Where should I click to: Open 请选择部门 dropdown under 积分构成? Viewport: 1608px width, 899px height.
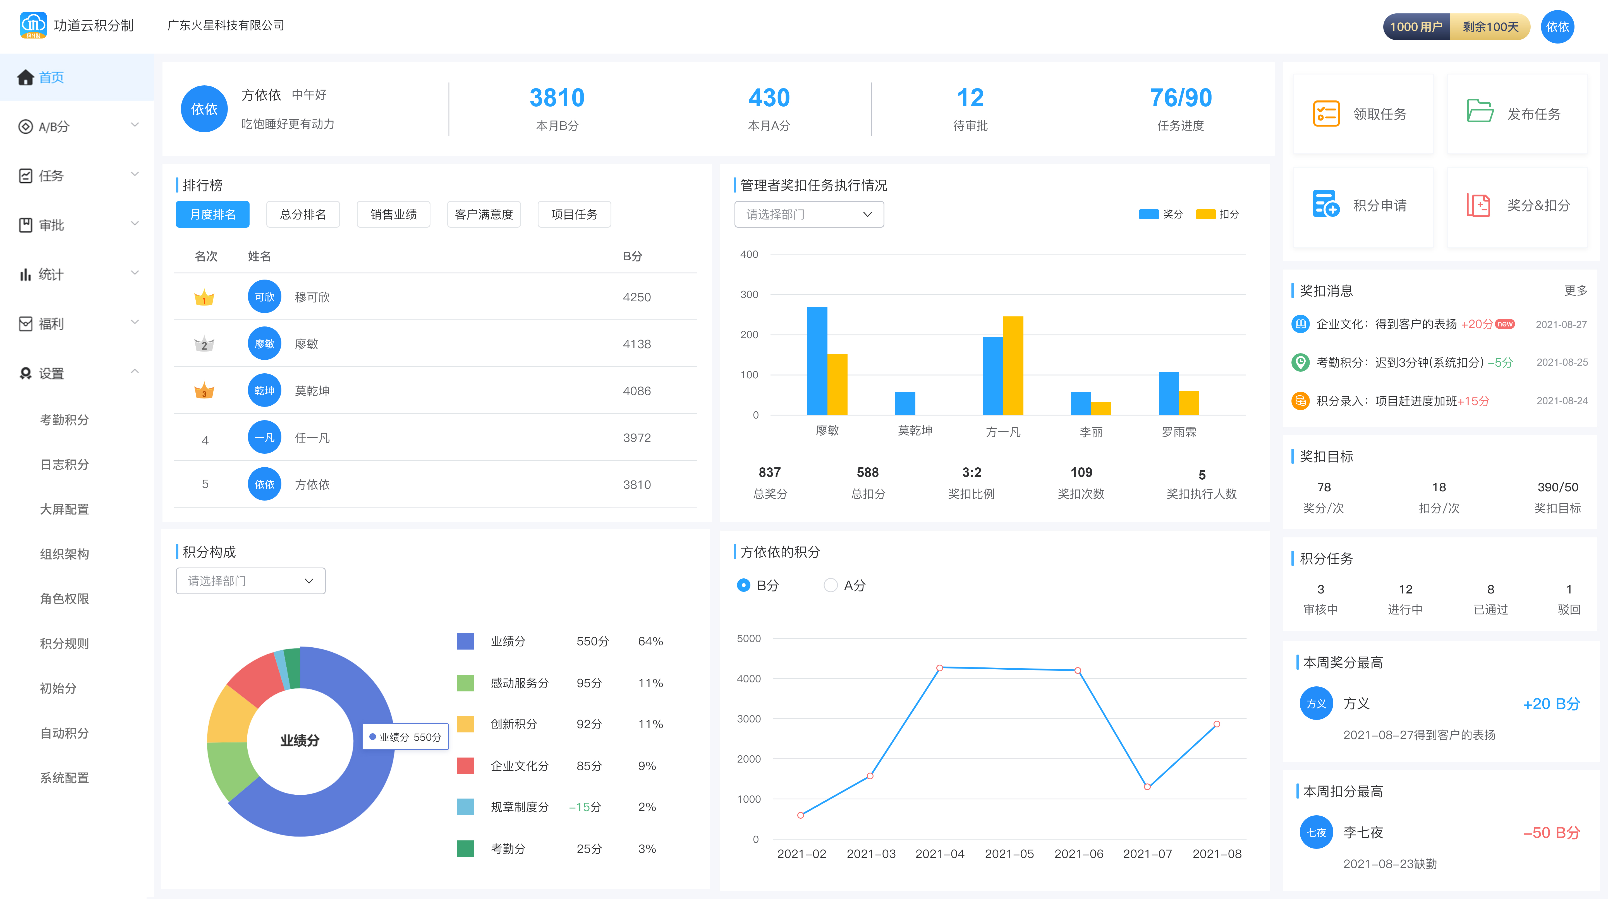(x=250, y=581)
